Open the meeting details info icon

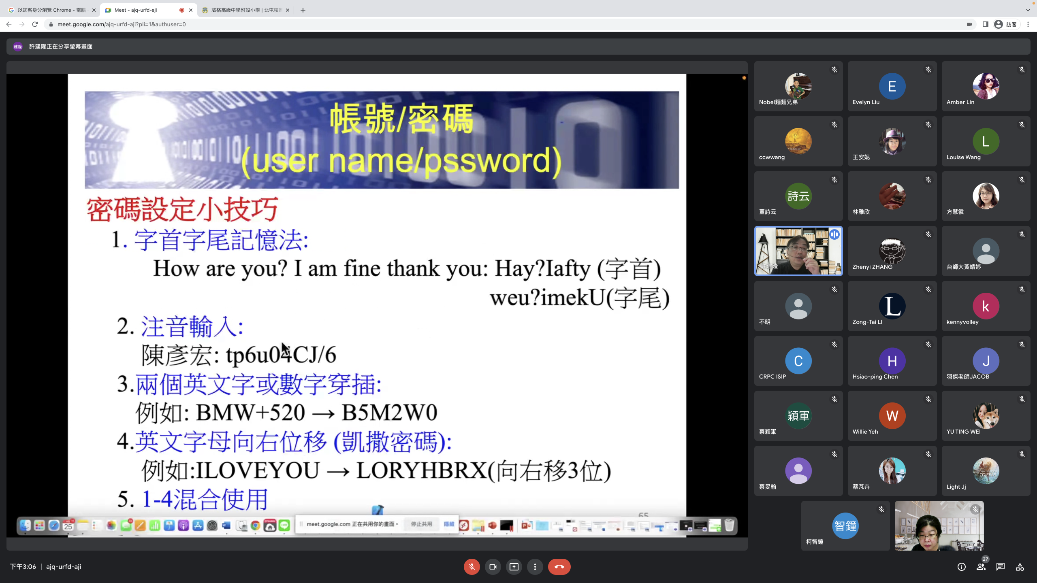click(x=961, y=567)
